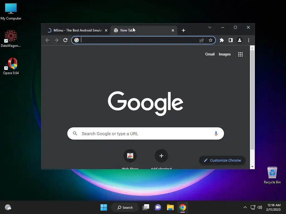Share this page using the share icon
This screenshot has width=286, height=214.
pos(202,40)
